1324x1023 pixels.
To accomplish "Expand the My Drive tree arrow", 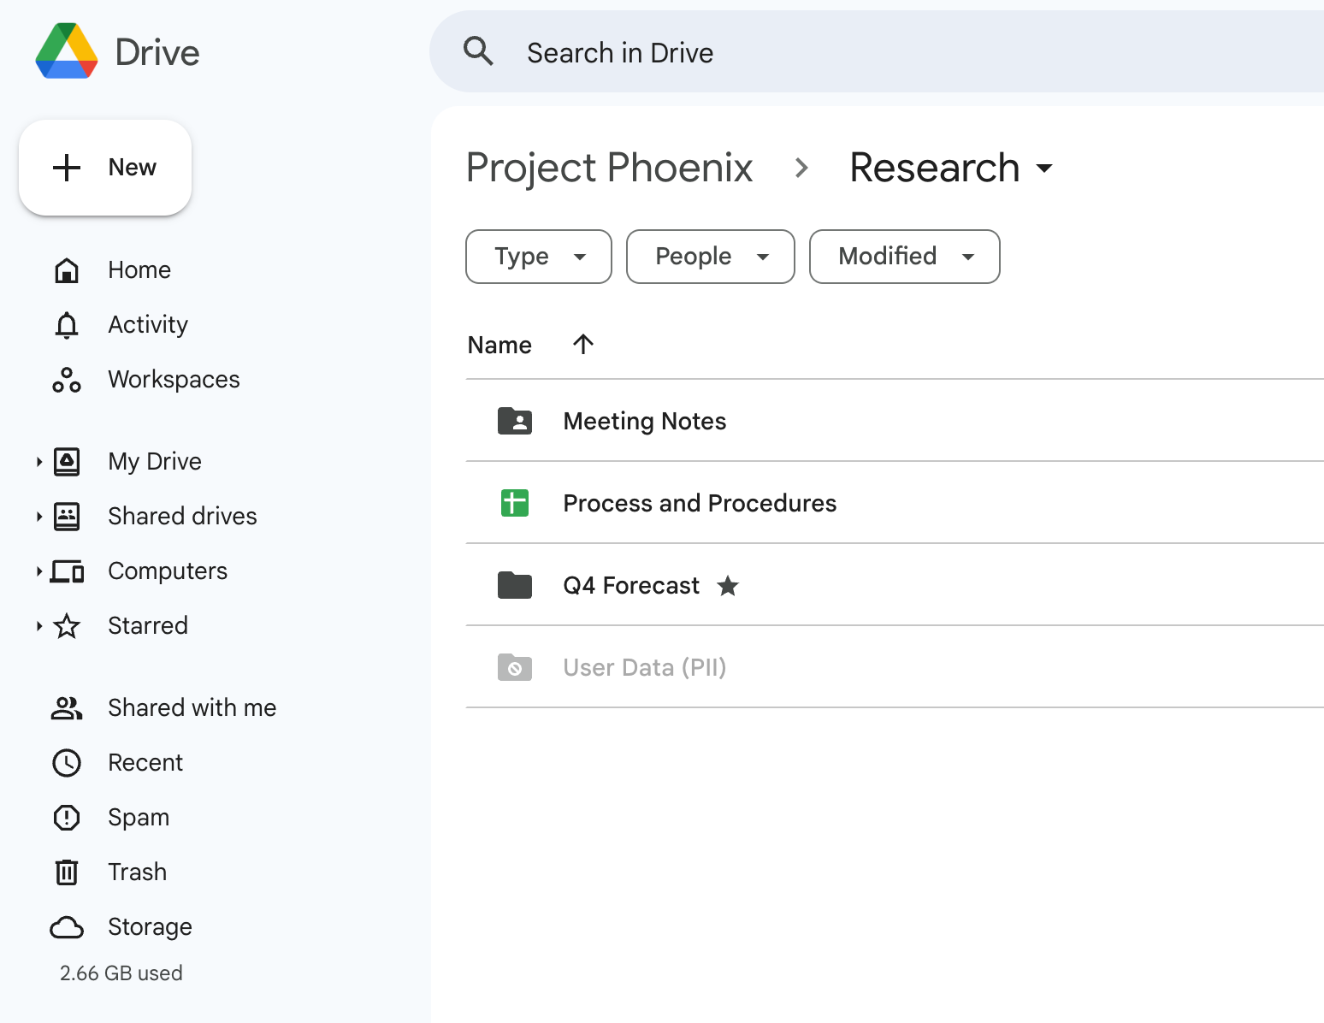I will coord(39,462).
